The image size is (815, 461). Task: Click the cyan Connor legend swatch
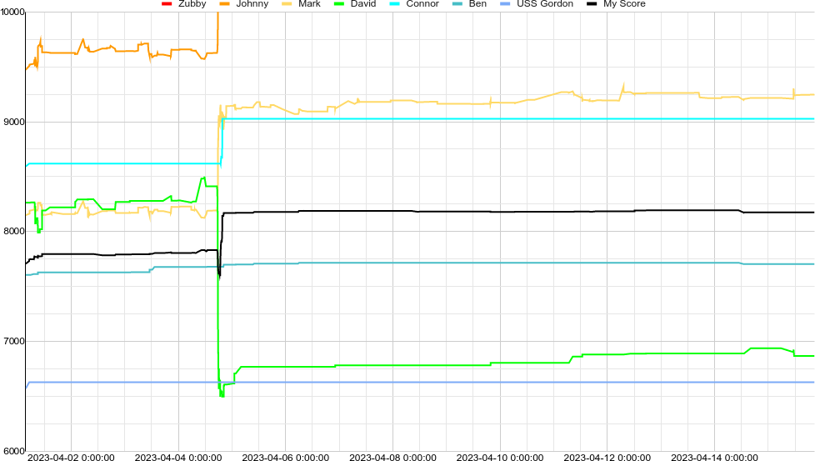(394, 4)
